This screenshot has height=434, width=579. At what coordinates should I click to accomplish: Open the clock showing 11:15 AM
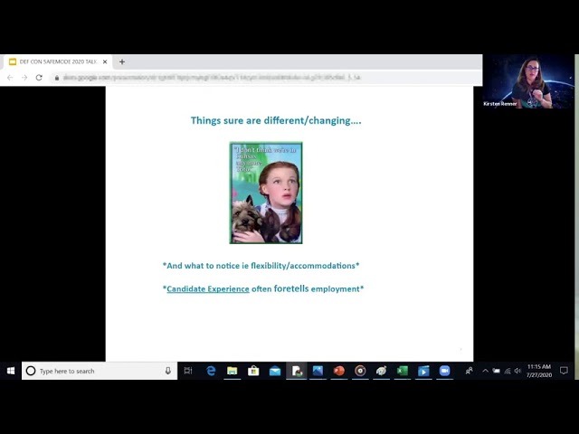[x=539, y=371]
